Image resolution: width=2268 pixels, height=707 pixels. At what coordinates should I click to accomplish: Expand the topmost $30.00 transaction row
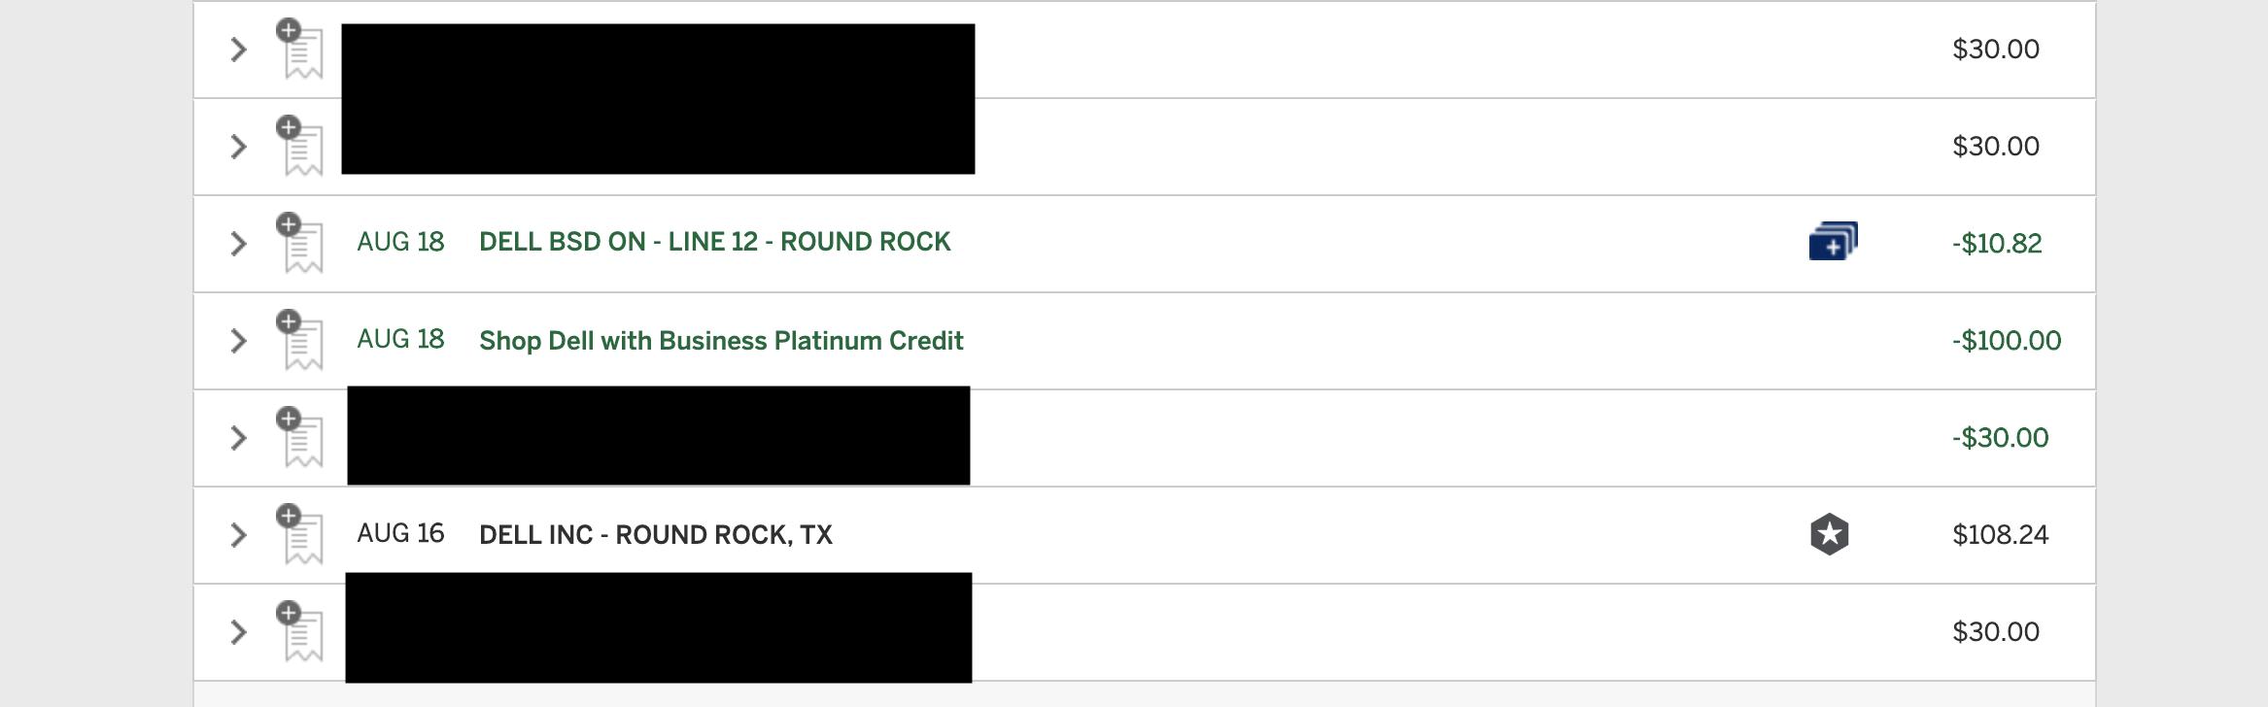[238, 50]
